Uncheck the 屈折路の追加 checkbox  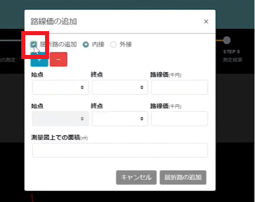34,45
